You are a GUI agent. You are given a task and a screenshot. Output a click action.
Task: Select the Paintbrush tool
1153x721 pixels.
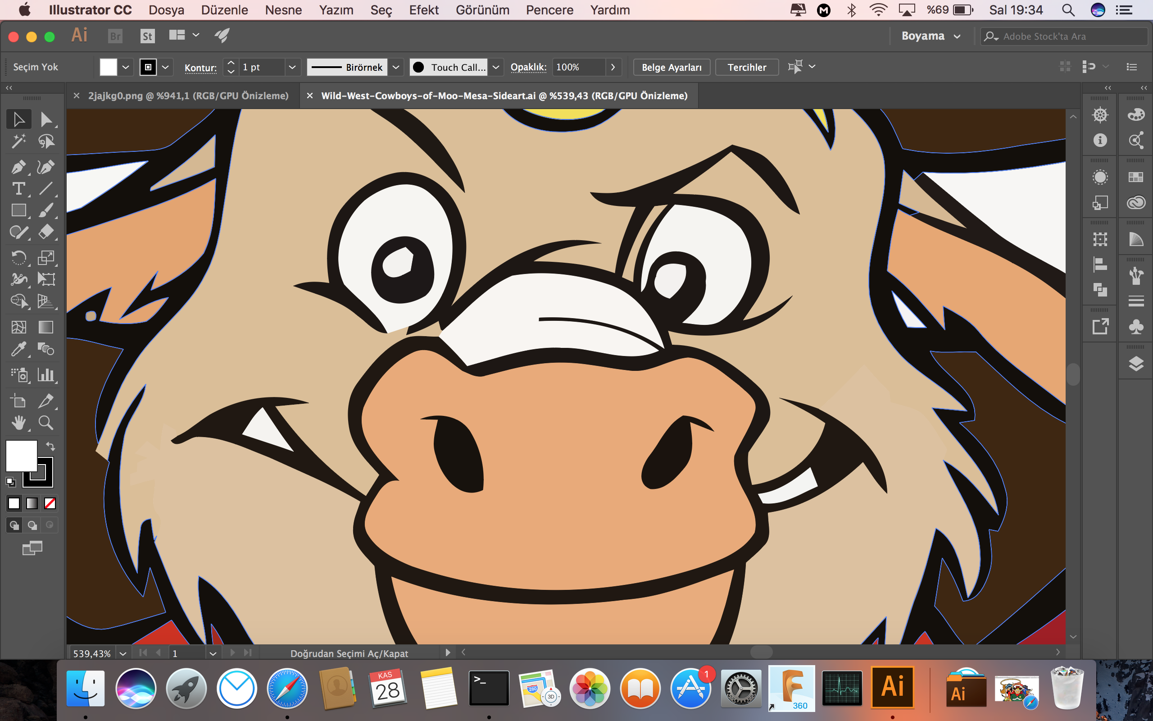click(x=46, y=210)
